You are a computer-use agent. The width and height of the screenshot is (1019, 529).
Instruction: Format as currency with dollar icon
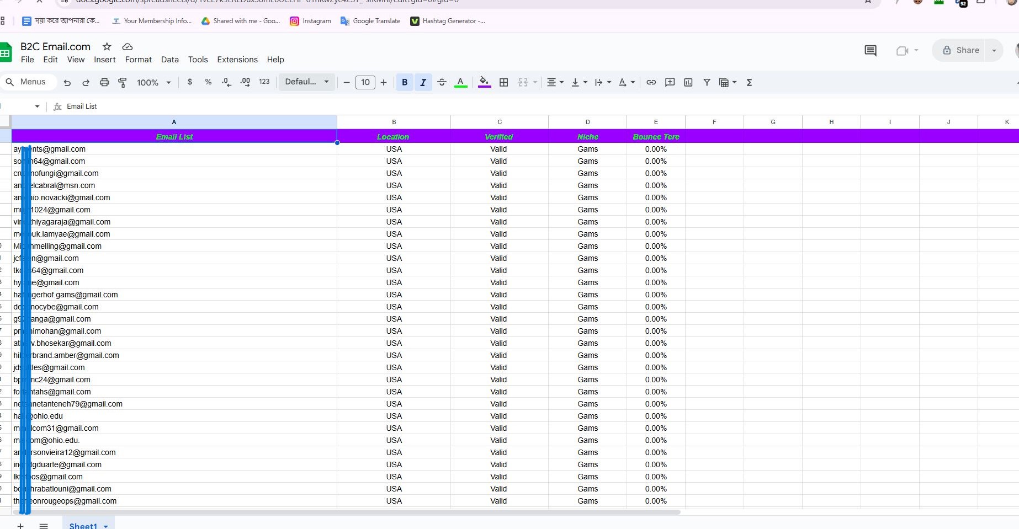[190, 82]
